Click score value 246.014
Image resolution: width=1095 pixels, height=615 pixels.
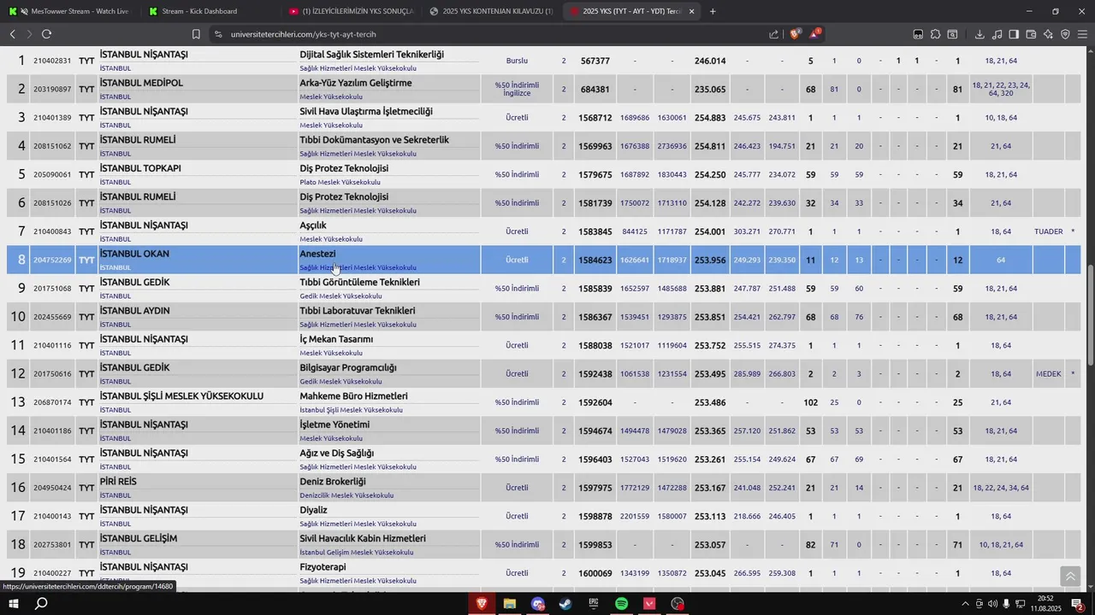(710, 61)
